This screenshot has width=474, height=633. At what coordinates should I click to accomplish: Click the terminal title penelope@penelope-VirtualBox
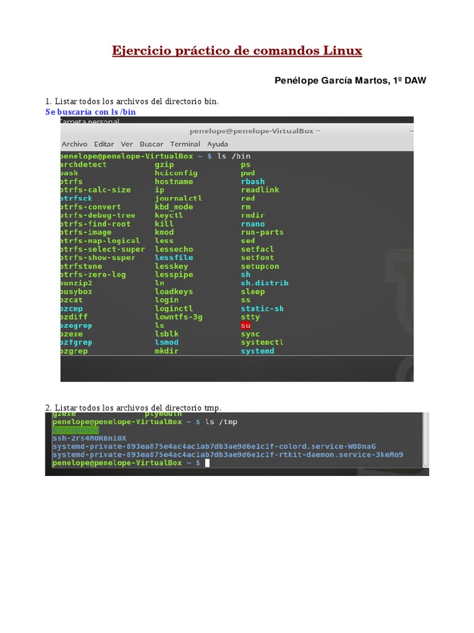click(252, 131)
